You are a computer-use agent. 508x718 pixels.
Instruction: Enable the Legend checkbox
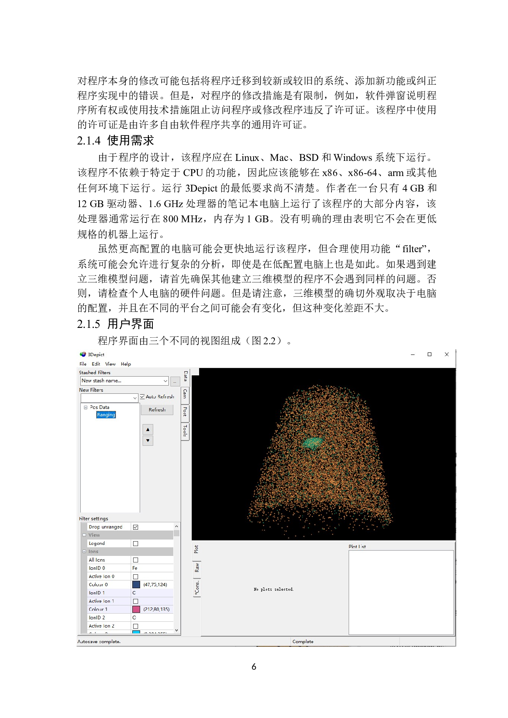pyautogui.click(x=136, y=544)
